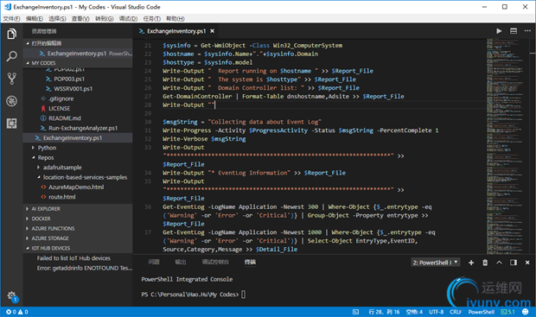
Task: Open the Search view in activity bar
Action: point(11,56)
